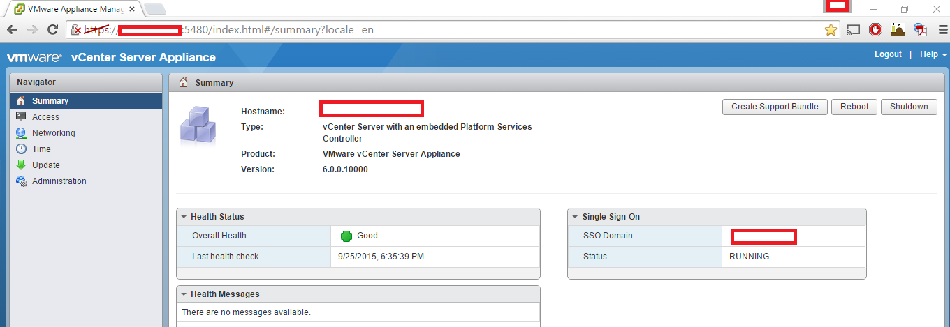Click the Shutdown button
The height and width of the screenshot is (327, 950).
click(x=909, y=107)
